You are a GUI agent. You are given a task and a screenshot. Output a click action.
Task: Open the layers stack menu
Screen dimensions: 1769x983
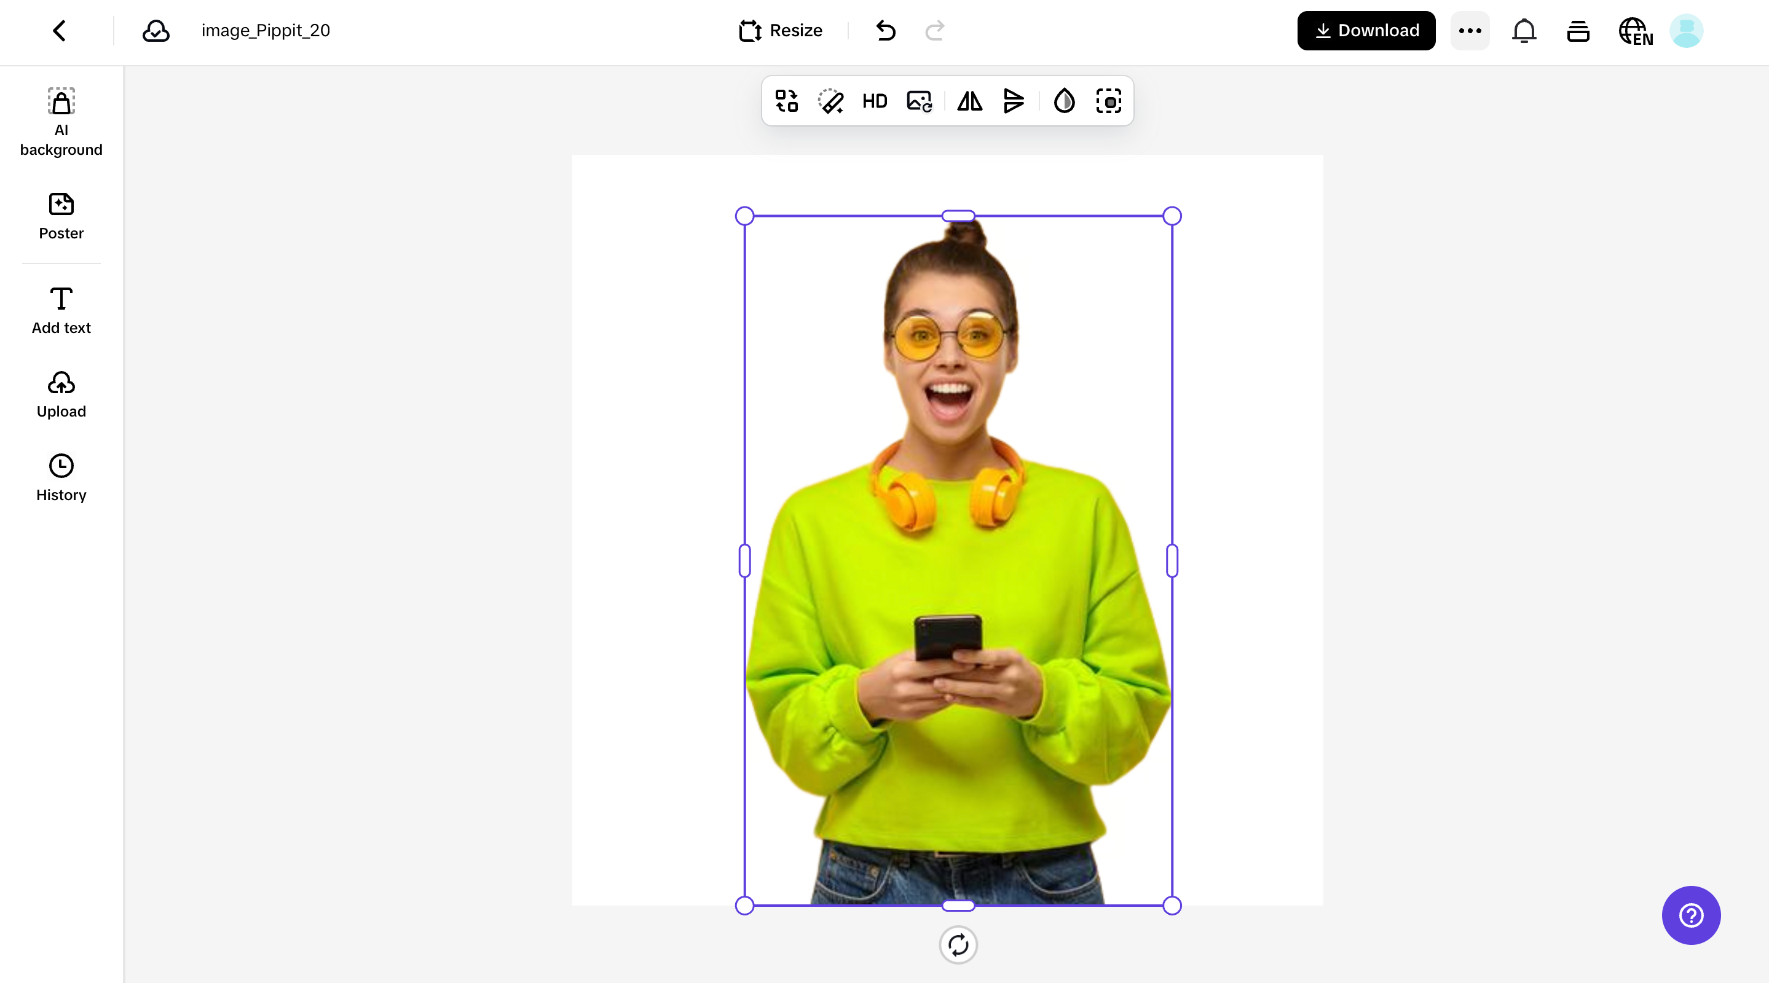(1578, 30)
